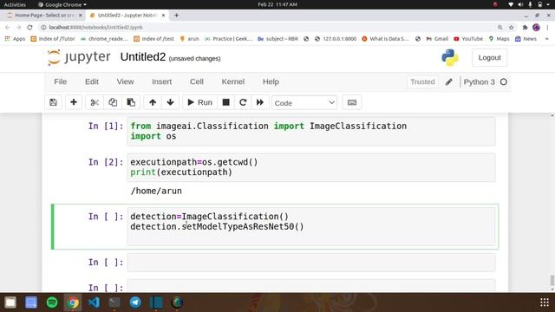Insert a cell below with the plus icon
The width and height of the screenshot is (555, 312).
coord(74,102)
